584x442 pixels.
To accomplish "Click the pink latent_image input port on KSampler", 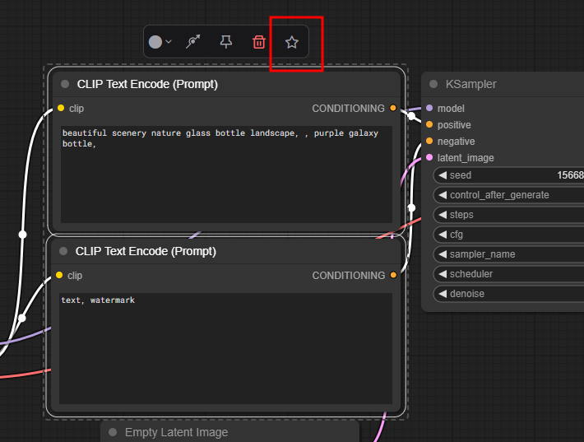I will pos(429,157).
